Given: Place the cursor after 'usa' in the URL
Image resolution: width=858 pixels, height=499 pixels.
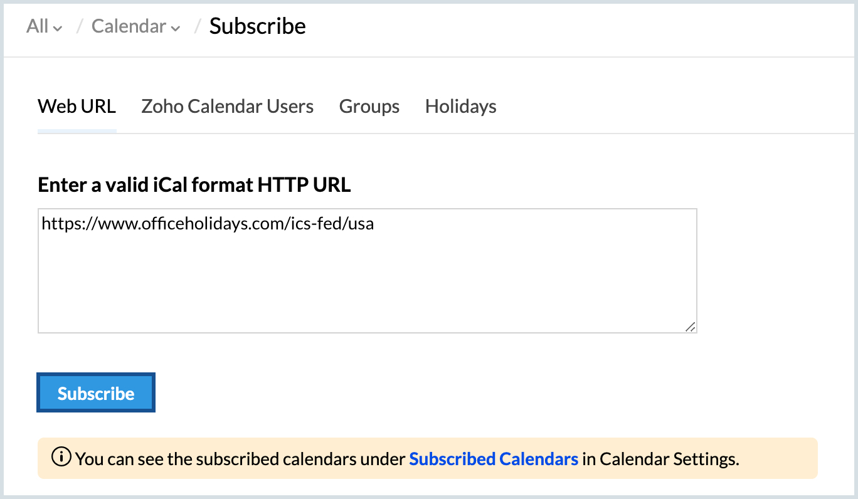Looking at the screenshot, I should [375, 224].
